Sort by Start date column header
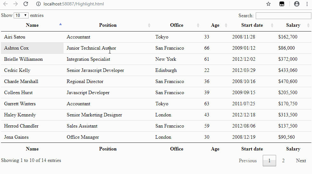 [x=252, y=25]
